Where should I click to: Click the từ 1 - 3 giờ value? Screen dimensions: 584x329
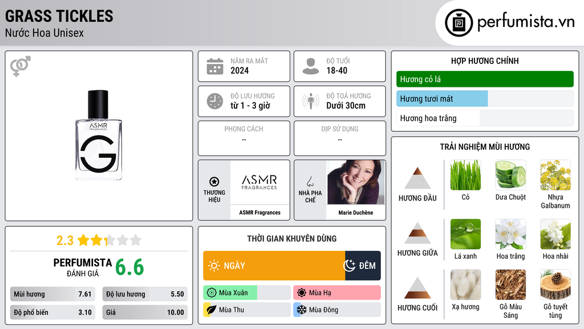250,106
